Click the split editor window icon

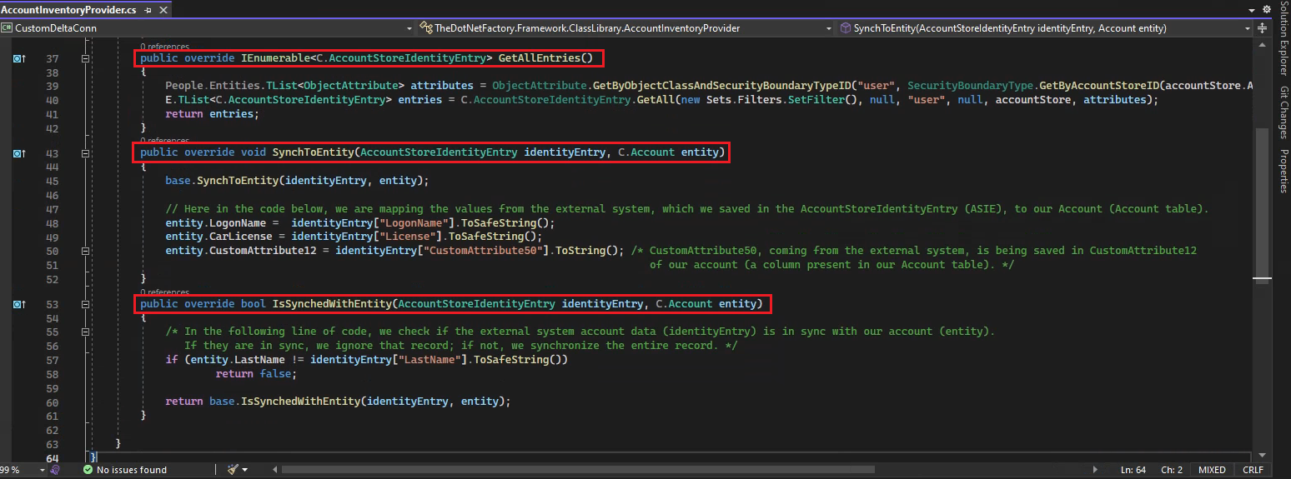pos(1263,27)
